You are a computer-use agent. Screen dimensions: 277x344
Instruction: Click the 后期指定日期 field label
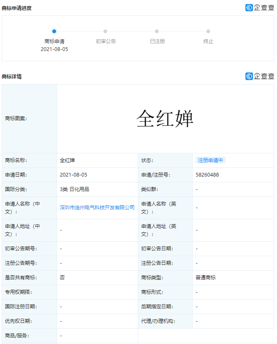point(157,306)
